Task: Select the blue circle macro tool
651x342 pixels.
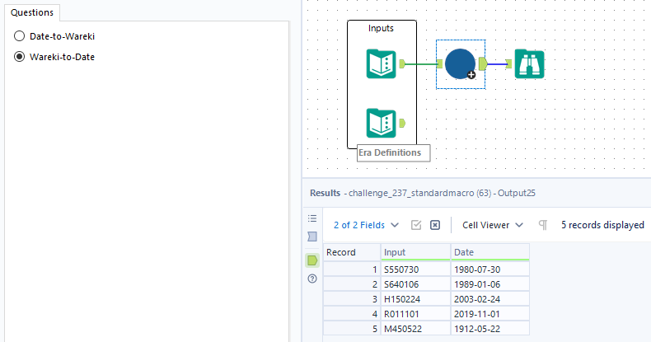Action: pos(460,63)
